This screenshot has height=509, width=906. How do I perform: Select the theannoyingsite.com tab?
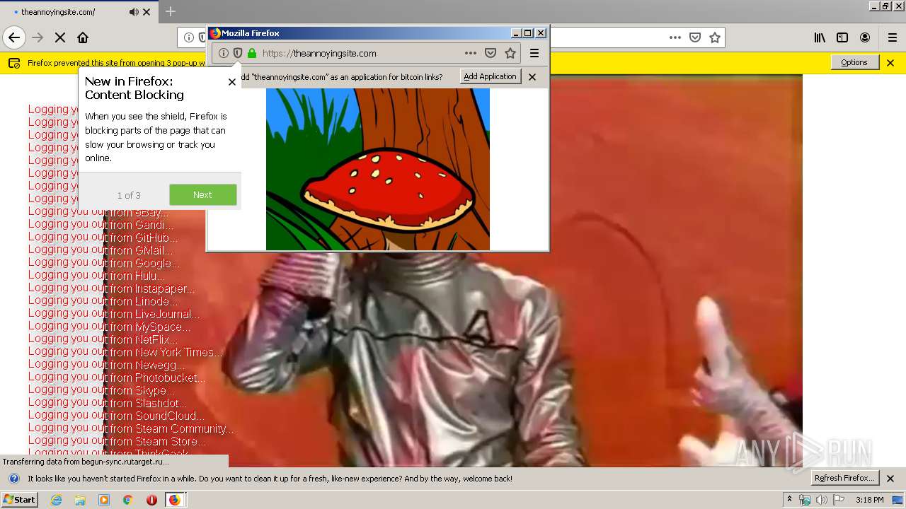(78, 12)
